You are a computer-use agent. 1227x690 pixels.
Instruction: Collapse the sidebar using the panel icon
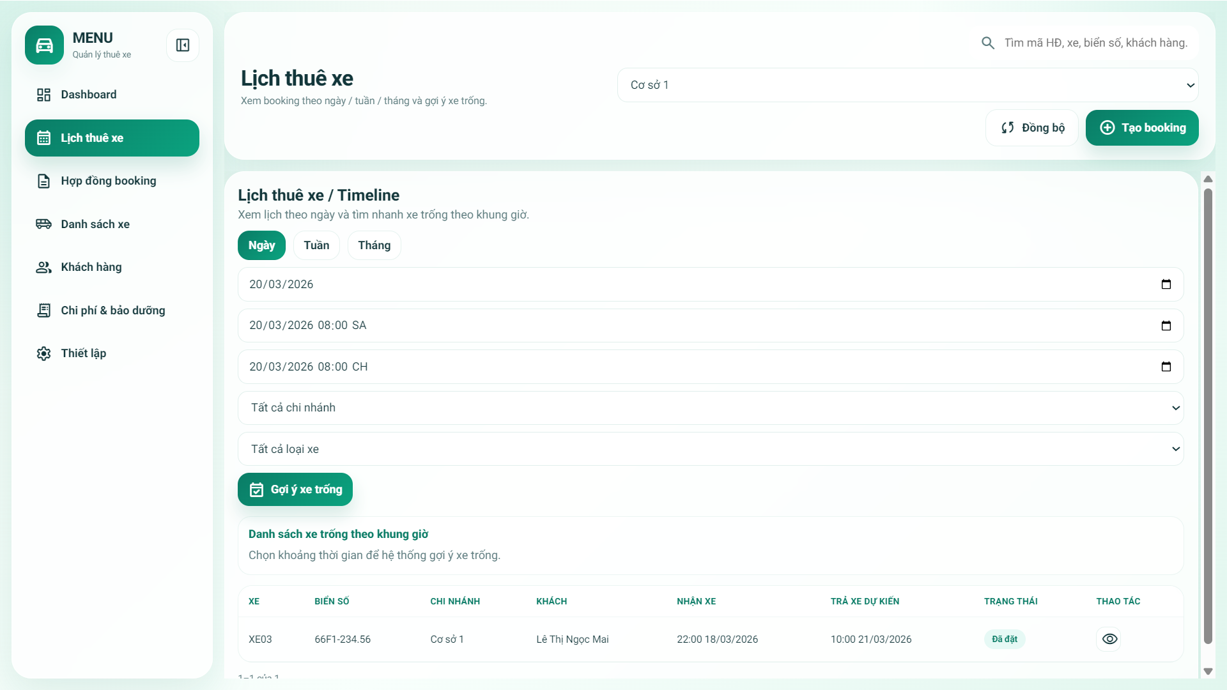click(x=183, y=45)
